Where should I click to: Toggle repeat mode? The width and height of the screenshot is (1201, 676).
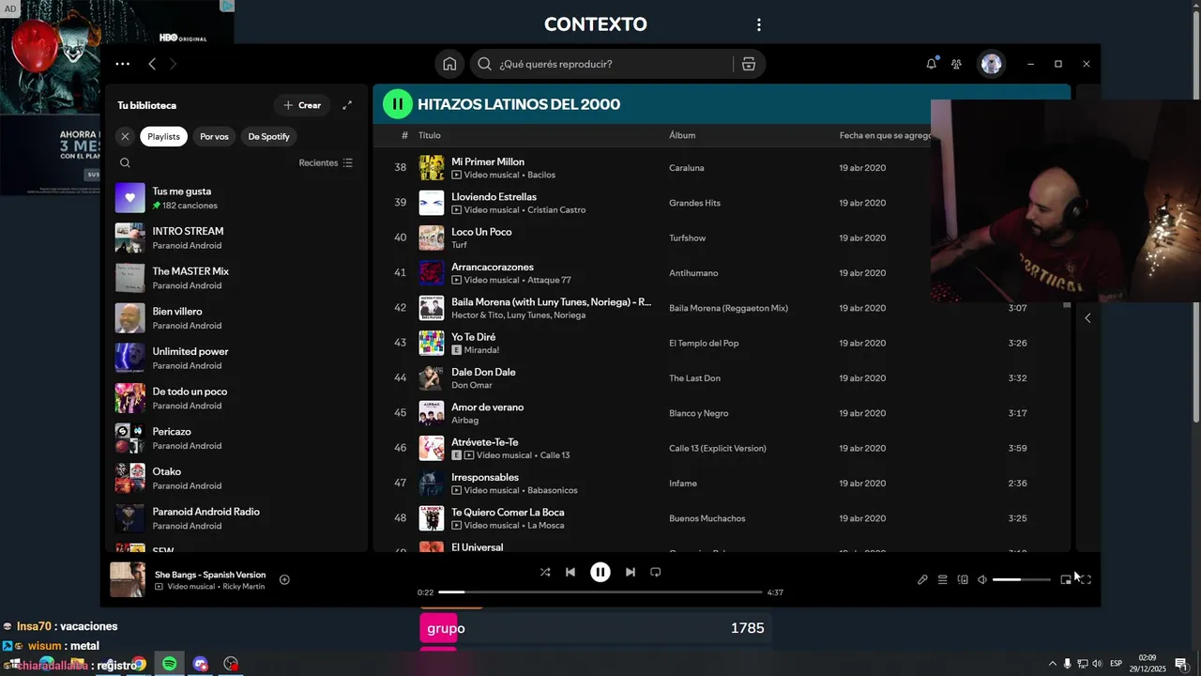point(656,572)
